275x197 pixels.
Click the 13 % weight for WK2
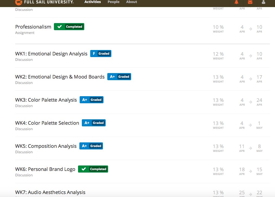click(x=218, y=79)
